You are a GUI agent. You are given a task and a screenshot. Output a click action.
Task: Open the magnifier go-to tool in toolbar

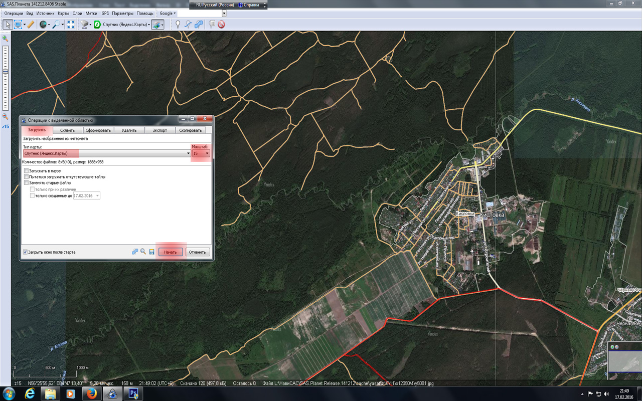click(56, 24)
